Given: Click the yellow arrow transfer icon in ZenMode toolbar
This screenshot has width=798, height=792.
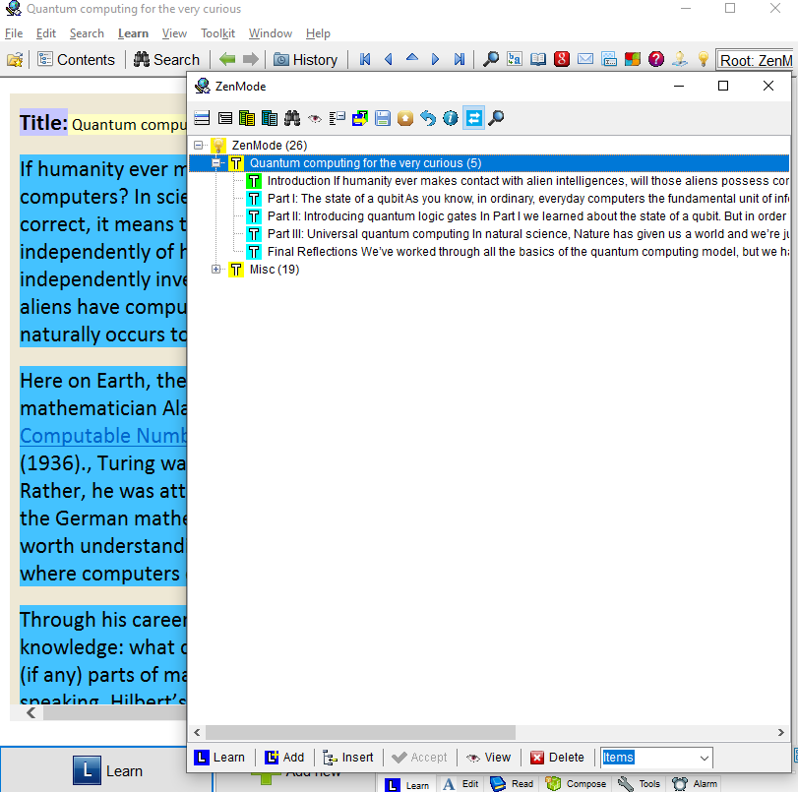Looking at the screenshot, I should point(360,118).
